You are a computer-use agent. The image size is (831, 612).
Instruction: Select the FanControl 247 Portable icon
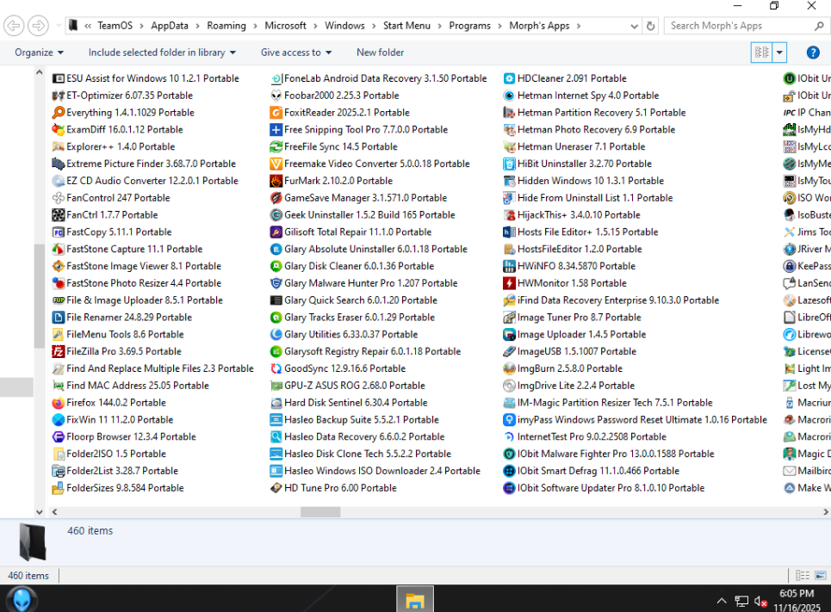pyautogui.click(x=59, y=198)
